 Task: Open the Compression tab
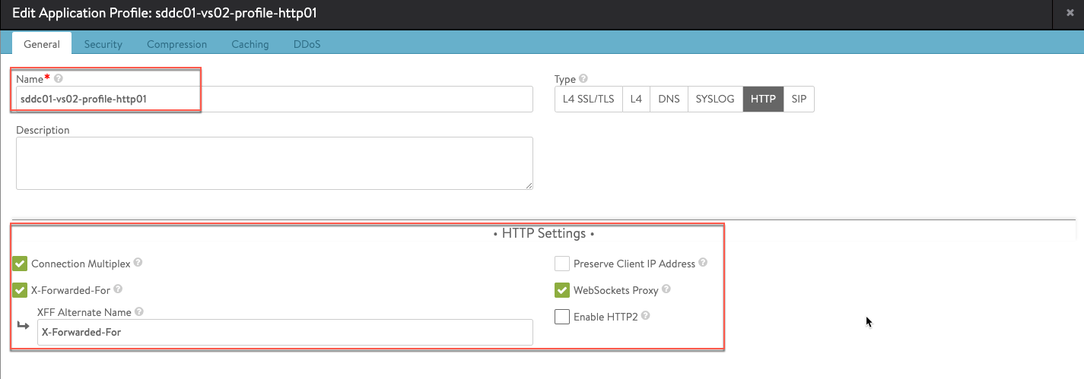tap(177, 44)
